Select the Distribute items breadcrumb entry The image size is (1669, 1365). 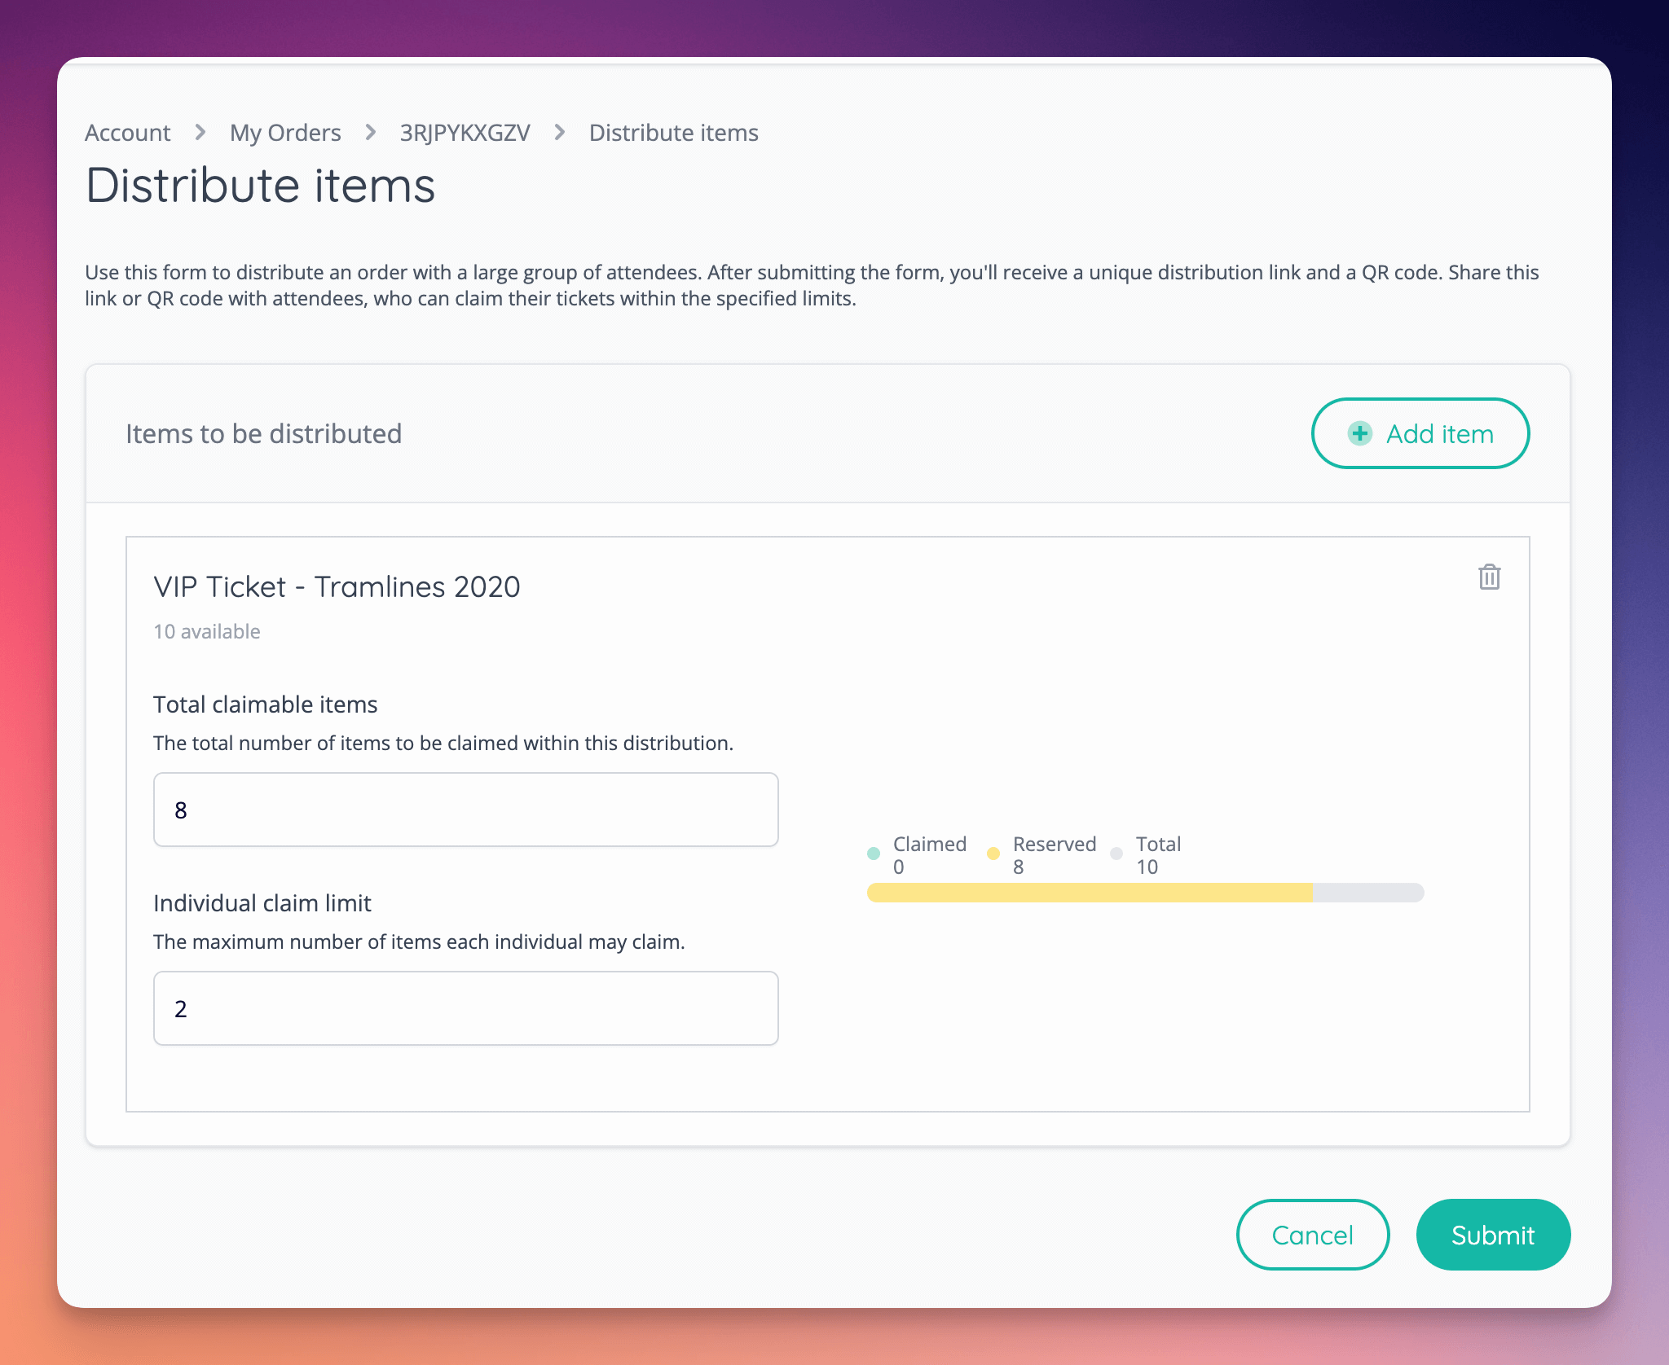click(674, 132)
